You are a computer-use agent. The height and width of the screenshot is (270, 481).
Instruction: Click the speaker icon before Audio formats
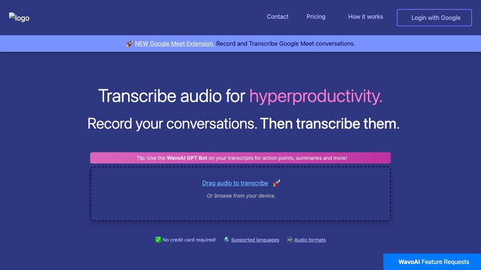coord(290,240)
